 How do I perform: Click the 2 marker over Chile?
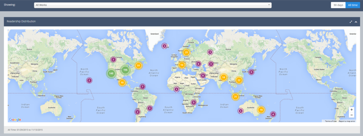click(138, 112)
